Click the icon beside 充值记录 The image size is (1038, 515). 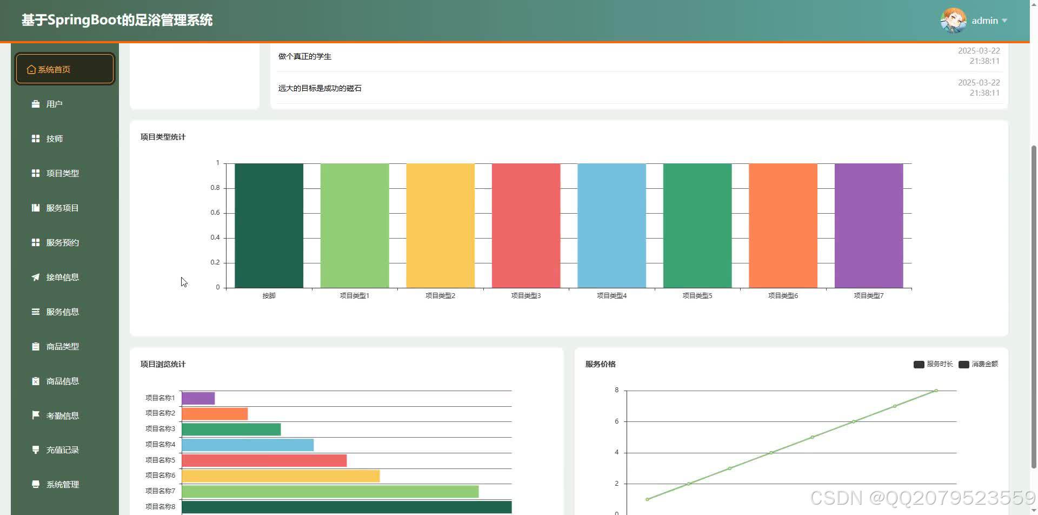tap(36, 450)
